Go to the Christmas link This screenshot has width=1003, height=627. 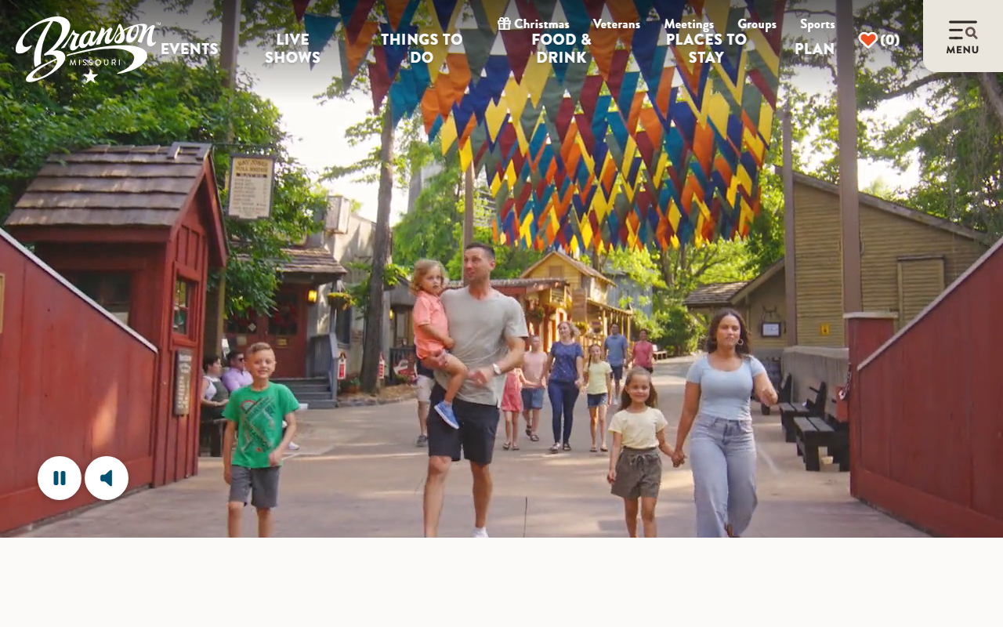[x=534, y=24]
